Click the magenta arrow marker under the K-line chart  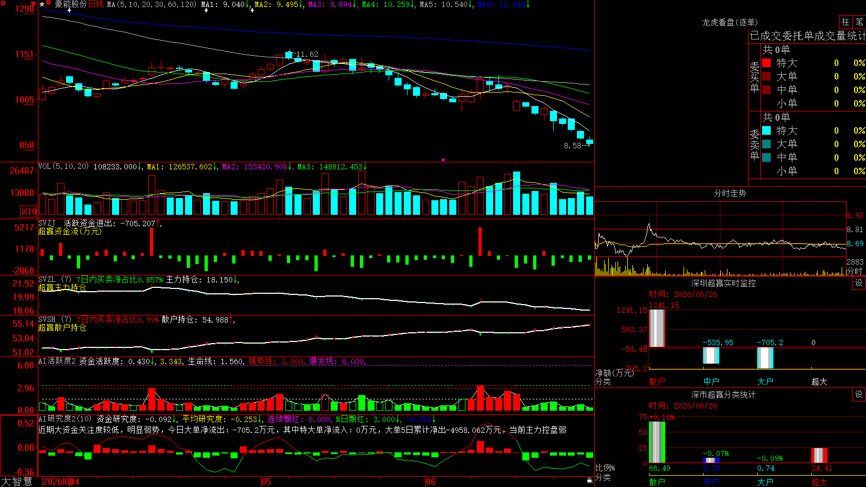[x=443, y=160]
